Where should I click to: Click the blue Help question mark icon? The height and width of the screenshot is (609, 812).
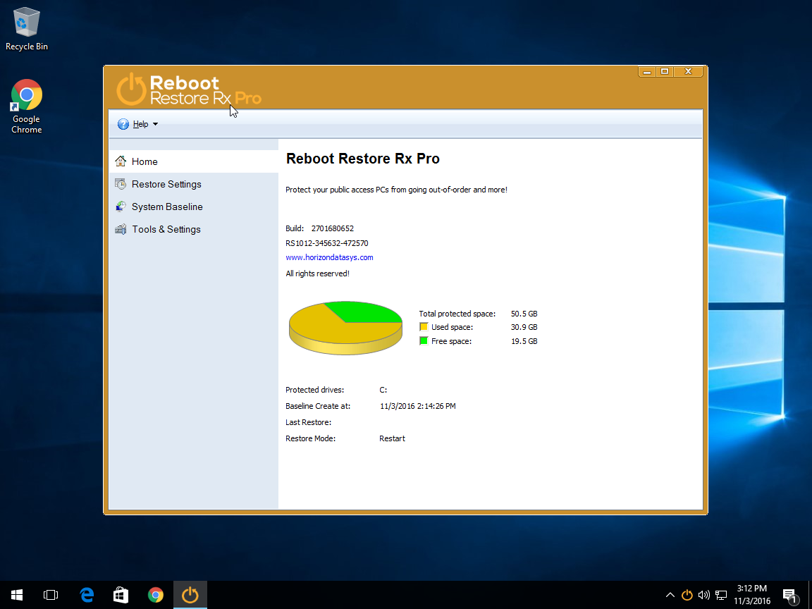tap(123, 124)
